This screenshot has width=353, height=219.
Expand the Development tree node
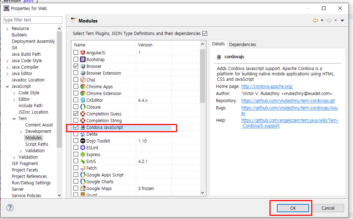click(x=21, y=132)
